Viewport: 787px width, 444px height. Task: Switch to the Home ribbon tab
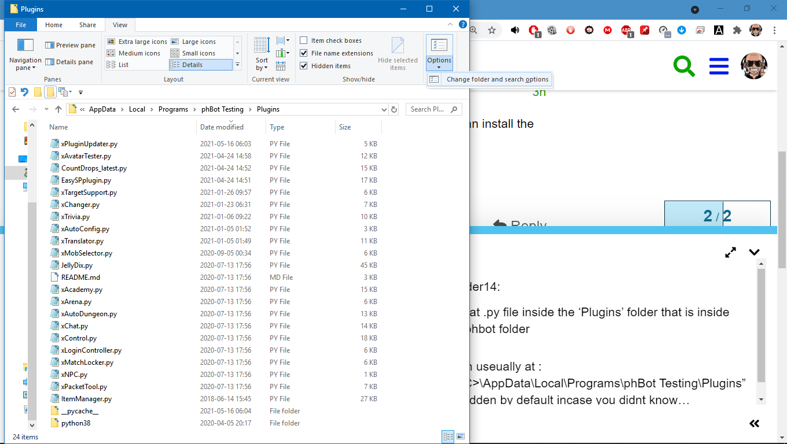click(x=54, y=25)
